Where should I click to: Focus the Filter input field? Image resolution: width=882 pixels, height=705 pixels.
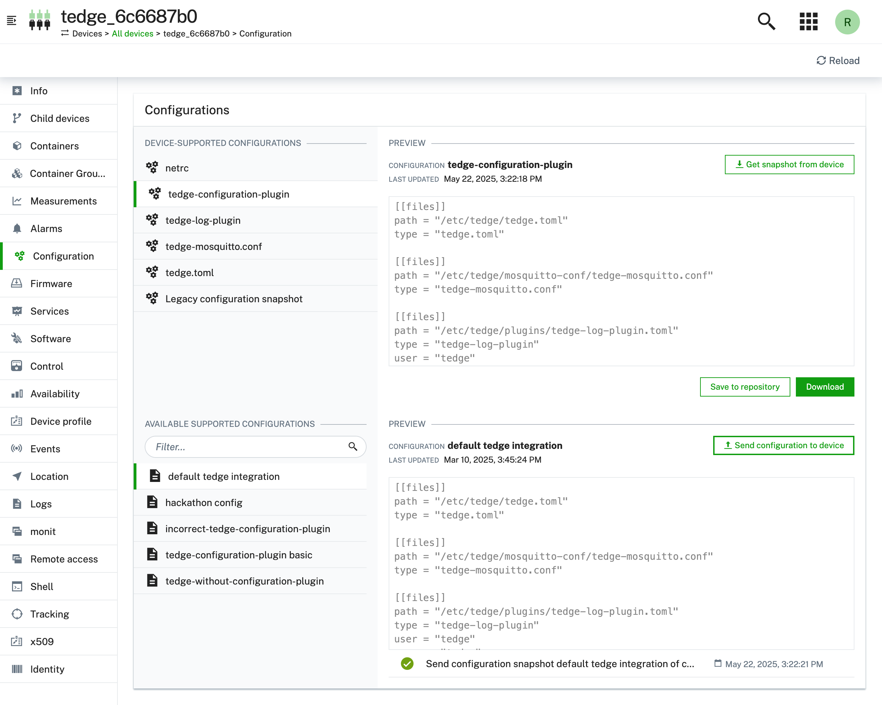(245, 447)
